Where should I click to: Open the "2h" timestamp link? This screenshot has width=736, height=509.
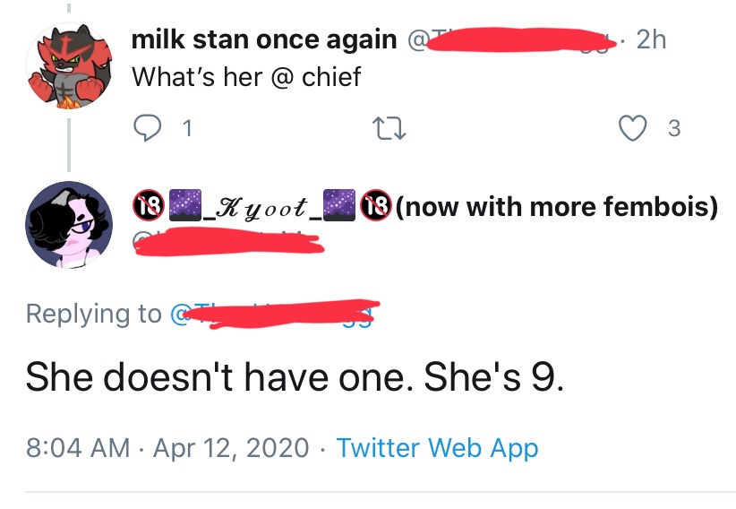(x=650, y=39)
